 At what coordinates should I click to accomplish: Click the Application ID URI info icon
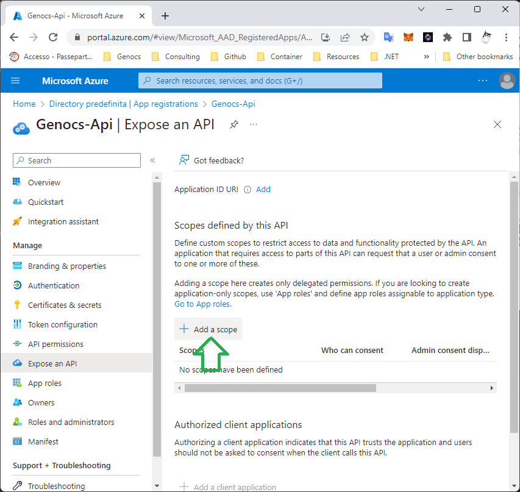click(248, 190)
